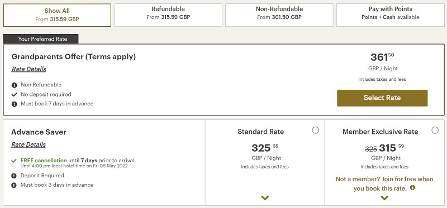This screenshot has height=208, width=447.
Task: Switch to the Refundable filter tab
Action: (x=168, y=15)
